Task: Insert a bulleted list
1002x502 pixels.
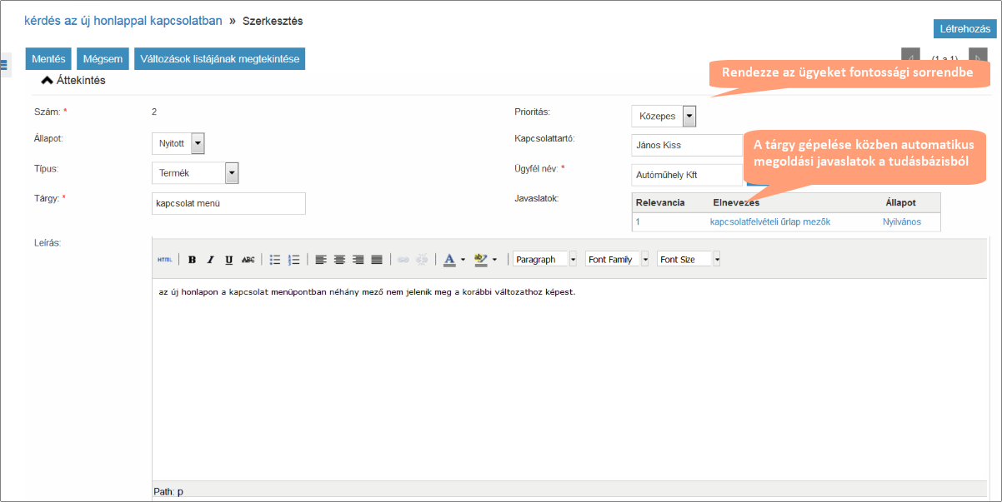Action: (x=275, y=260)
